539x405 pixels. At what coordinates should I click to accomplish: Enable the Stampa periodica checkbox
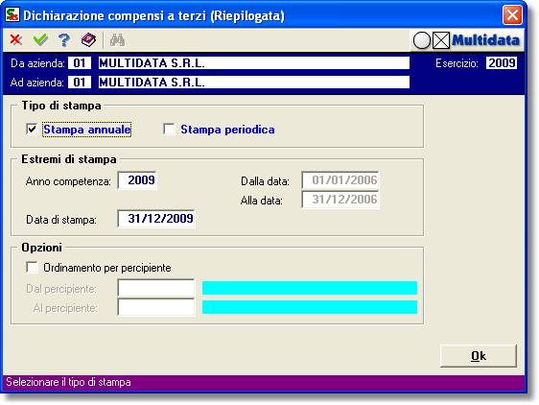pos(169,130)
